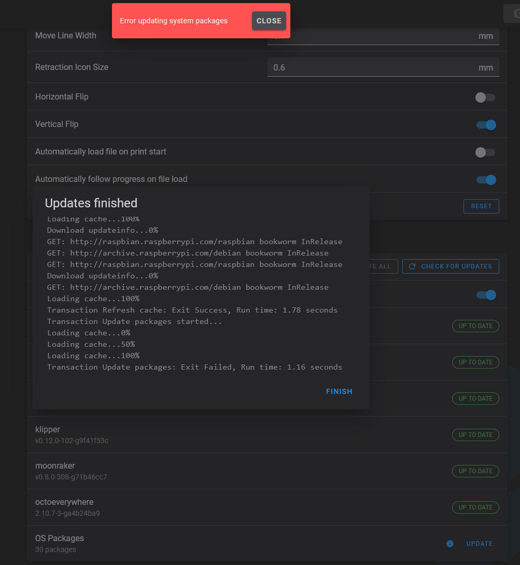
Task: Click the partially hidden Update All button
Action: pyautogui.click(x=383, y=266)
